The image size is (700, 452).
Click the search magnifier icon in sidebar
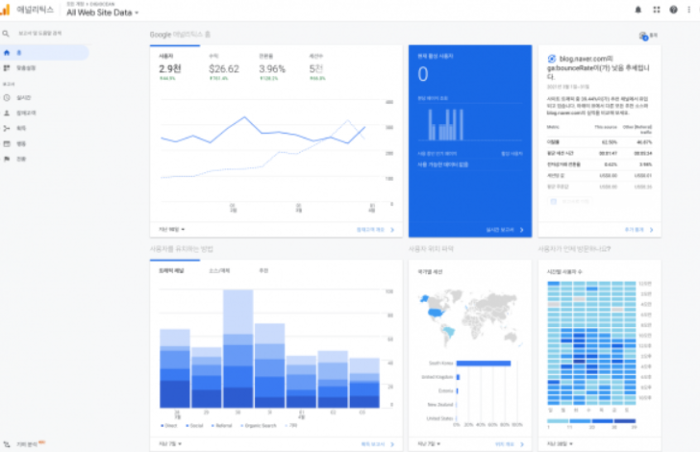(6, 34)
